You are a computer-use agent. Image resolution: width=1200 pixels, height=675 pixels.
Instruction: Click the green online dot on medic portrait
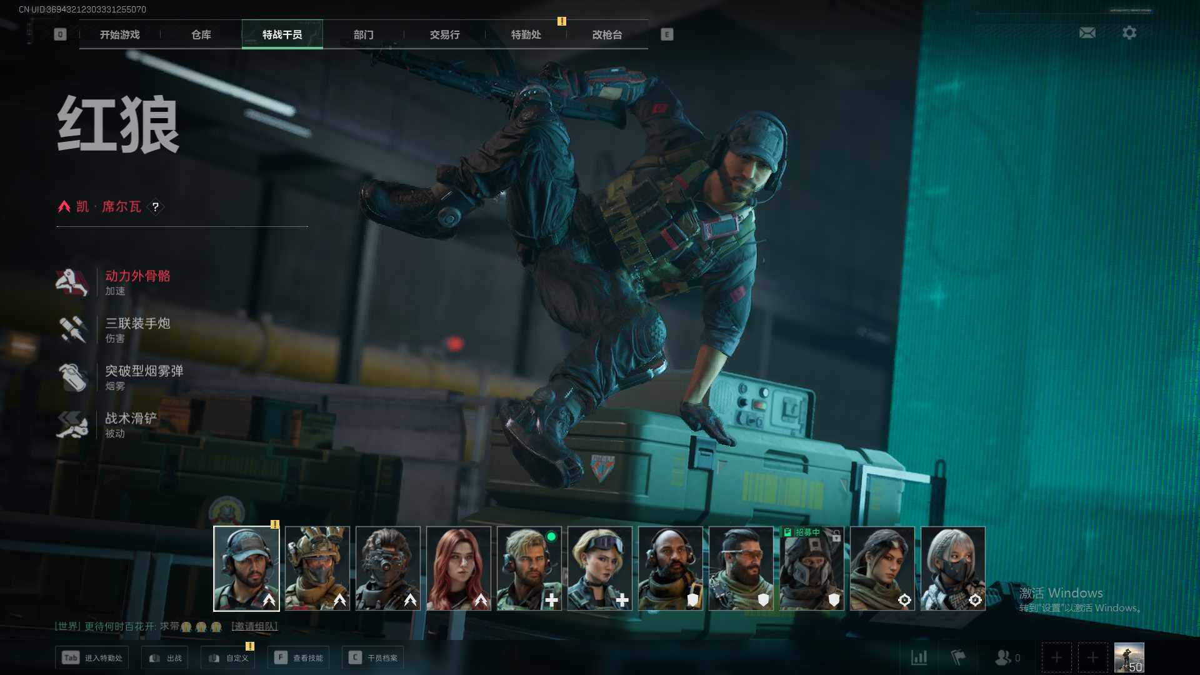[551, 536]
